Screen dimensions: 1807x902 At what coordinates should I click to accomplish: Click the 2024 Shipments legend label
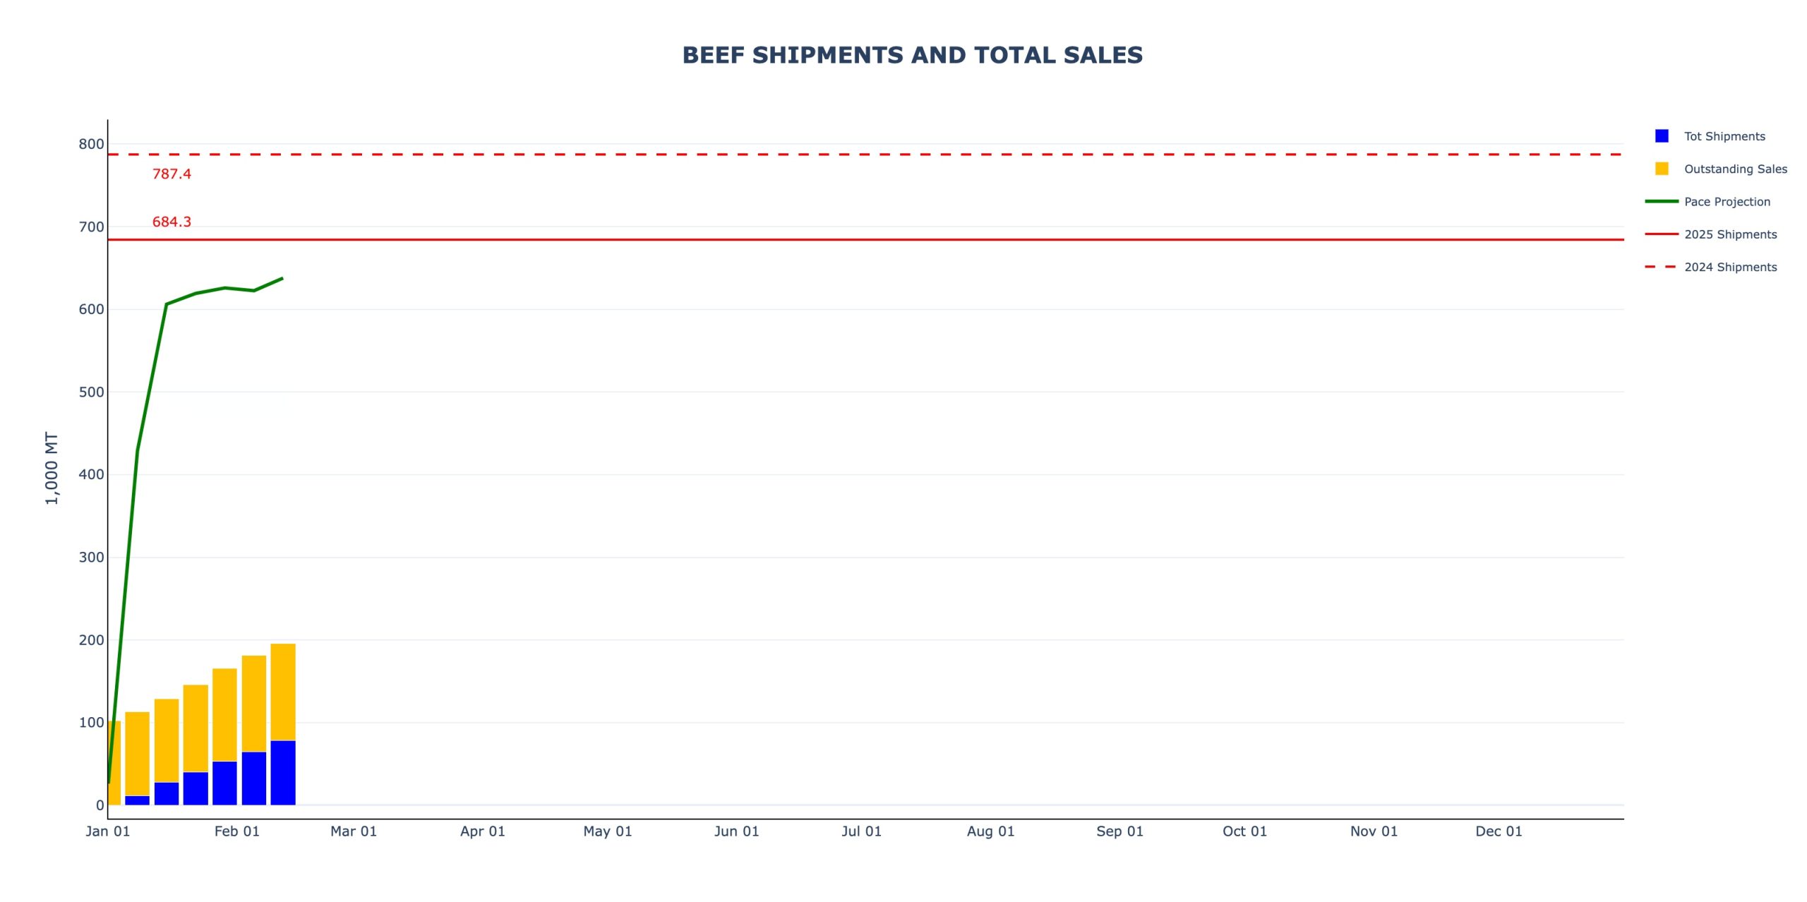tap(1730, 267)
